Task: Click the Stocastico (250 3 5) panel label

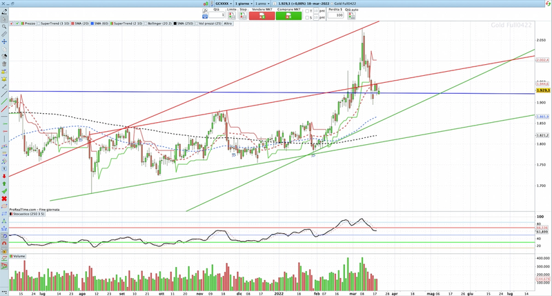Action: (27, 214)
